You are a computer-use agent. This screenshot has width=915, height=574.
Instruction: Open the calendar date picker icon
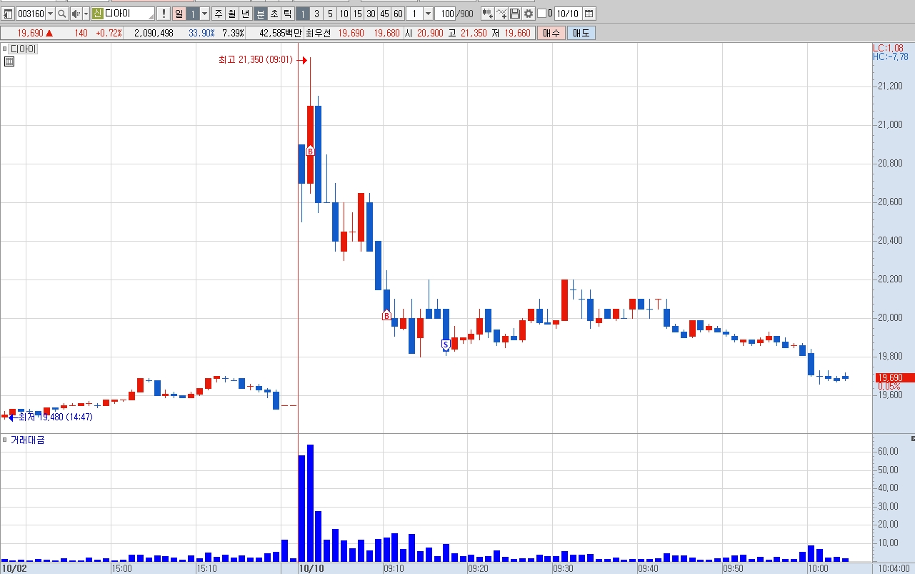coord(589,14)
